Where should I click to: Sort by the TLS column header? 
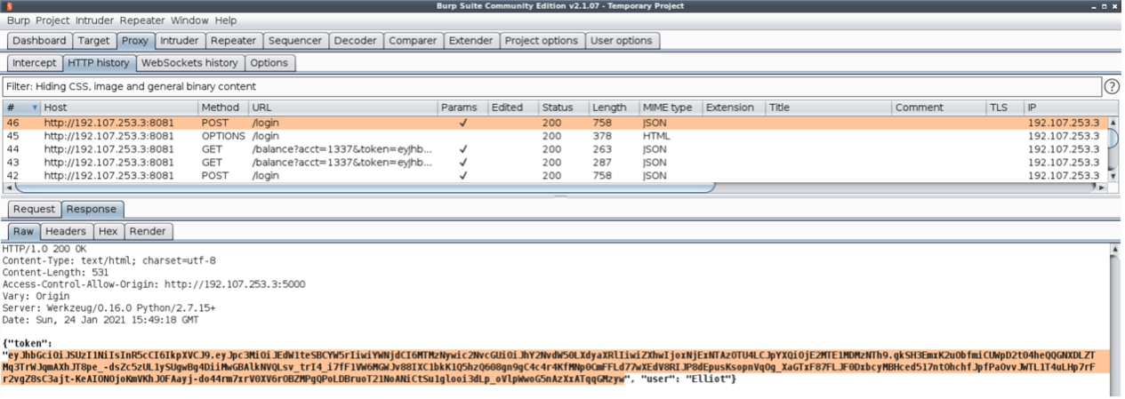point(1005,108)
